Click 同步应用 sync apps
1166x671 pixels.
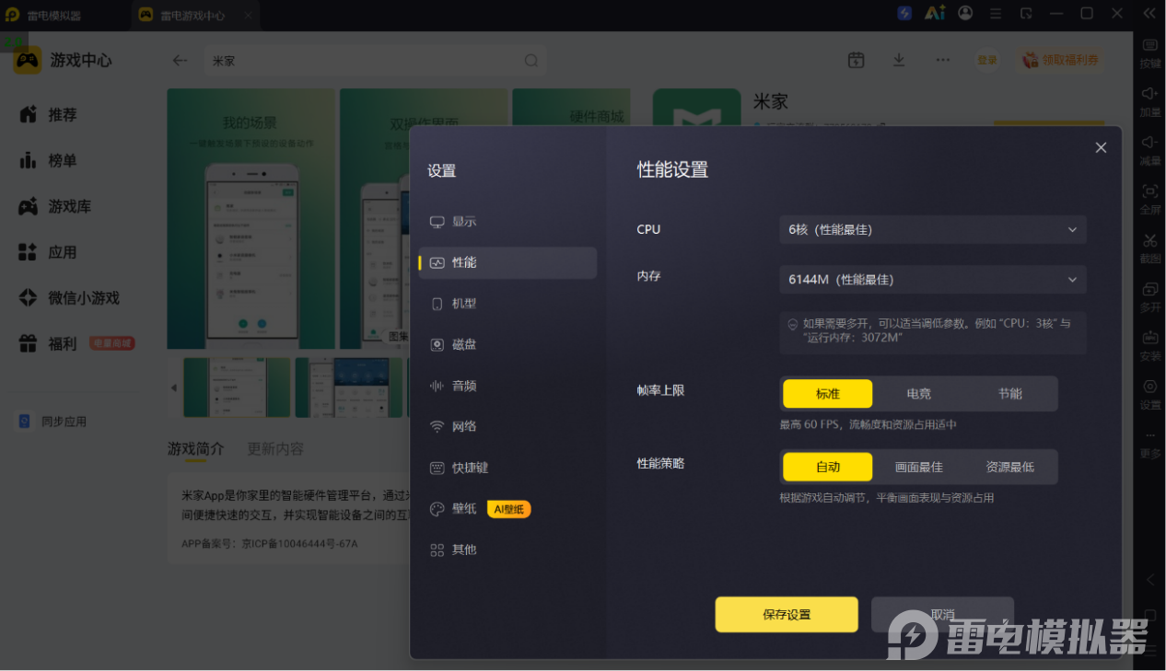pos(53,422)
